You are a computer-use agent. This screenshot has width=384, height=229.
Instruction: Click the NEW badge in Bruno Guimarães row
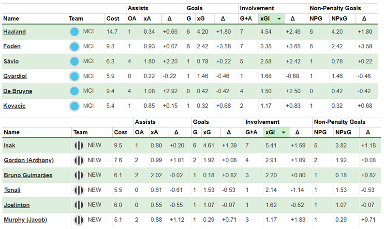coord(79,175)
